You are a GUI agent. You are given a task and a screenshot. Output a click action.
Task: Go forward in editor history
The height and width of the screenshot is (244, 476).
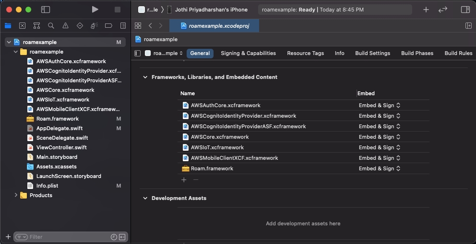tap(161, 26)
